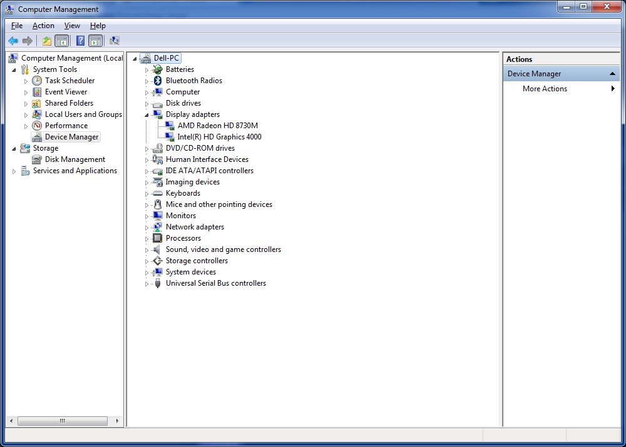
Task: Click the Task Scheduler clock icon
Action: click(x=37, y=81)
